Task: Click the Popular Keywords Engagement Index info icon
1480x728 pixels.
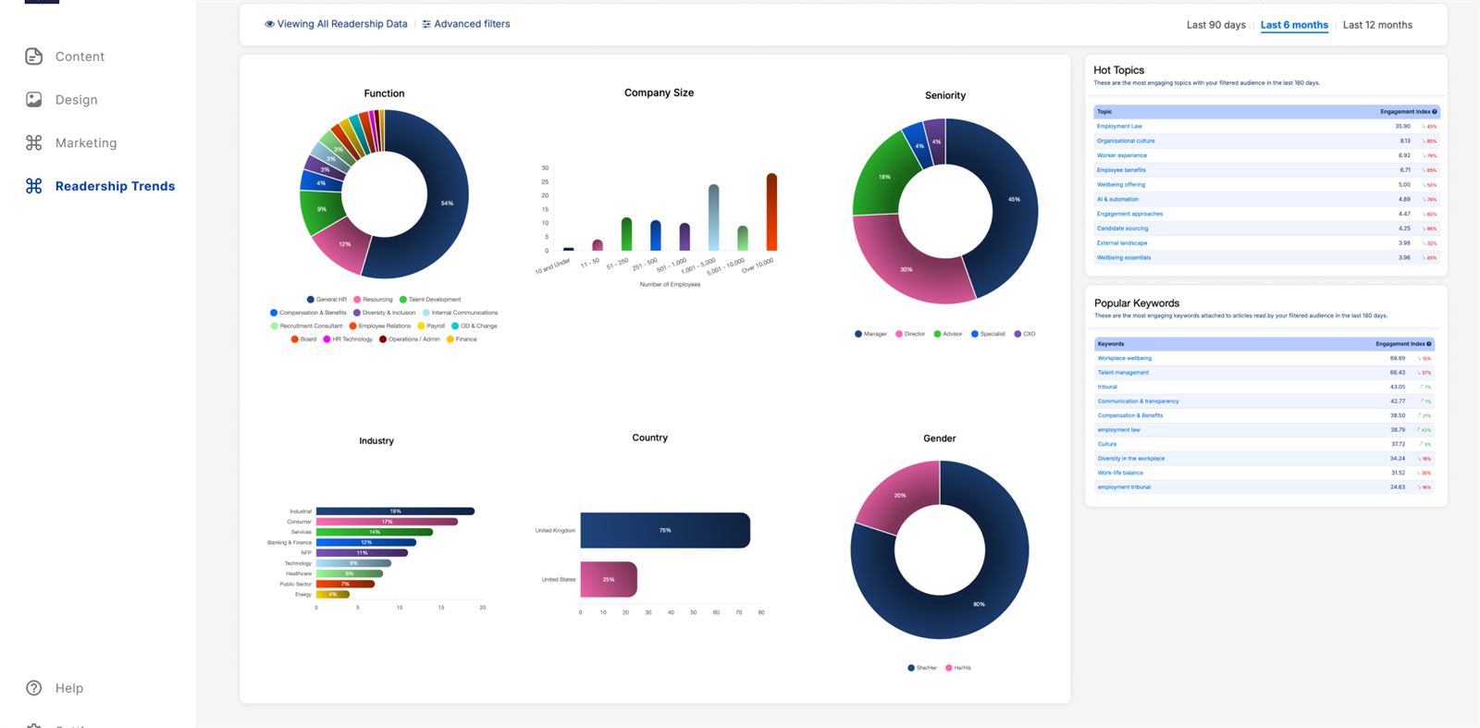Action: tap(1429, 344)
